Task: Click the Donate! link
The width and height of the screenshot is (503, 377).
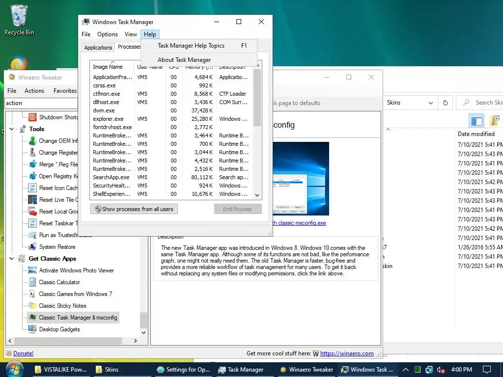Action: point(23,353)
